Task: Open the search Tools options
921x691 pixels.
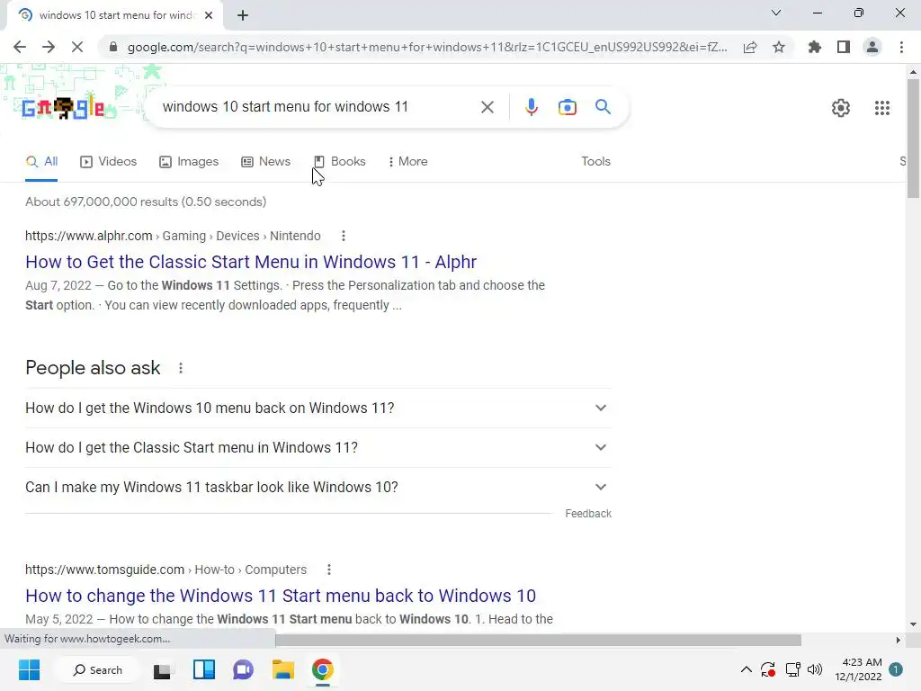Action: [x=595, y=162]
